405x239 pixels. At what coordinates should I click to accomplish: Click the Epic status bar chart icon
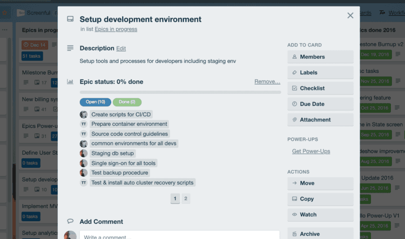(x=70, y=81)
